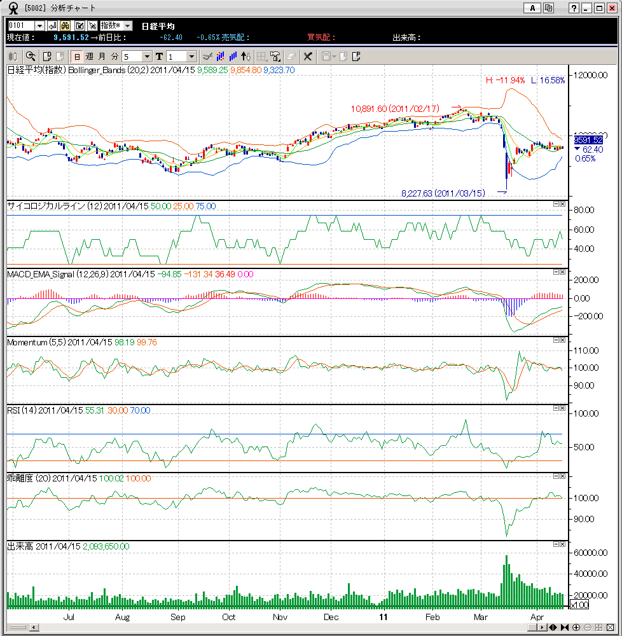
Task: Click the plus zoom-in icon at bottom right
Action: point(576,627)
